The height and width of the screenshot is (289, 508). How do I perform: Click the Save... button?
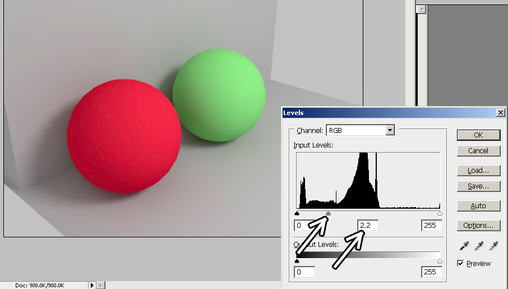click(478, 186)
